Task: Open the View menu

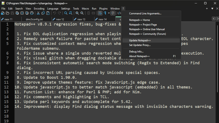Action: pos(28,9)
